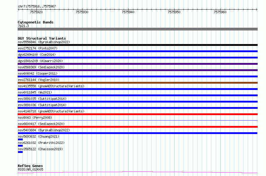
Task: Click the left arrow end of the ruler
Action: point(19,9)
